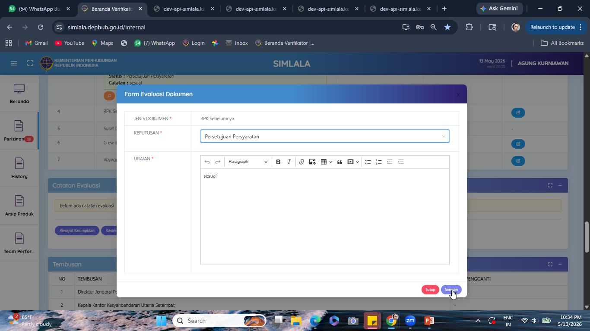
Task: Undo last edit in the editor
Action: [207, 162]
